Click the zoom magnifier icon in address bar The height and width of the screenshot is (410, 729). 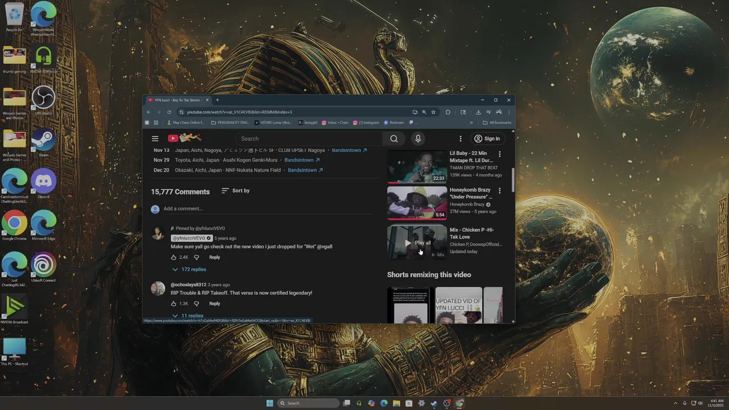tap(424, 112)
